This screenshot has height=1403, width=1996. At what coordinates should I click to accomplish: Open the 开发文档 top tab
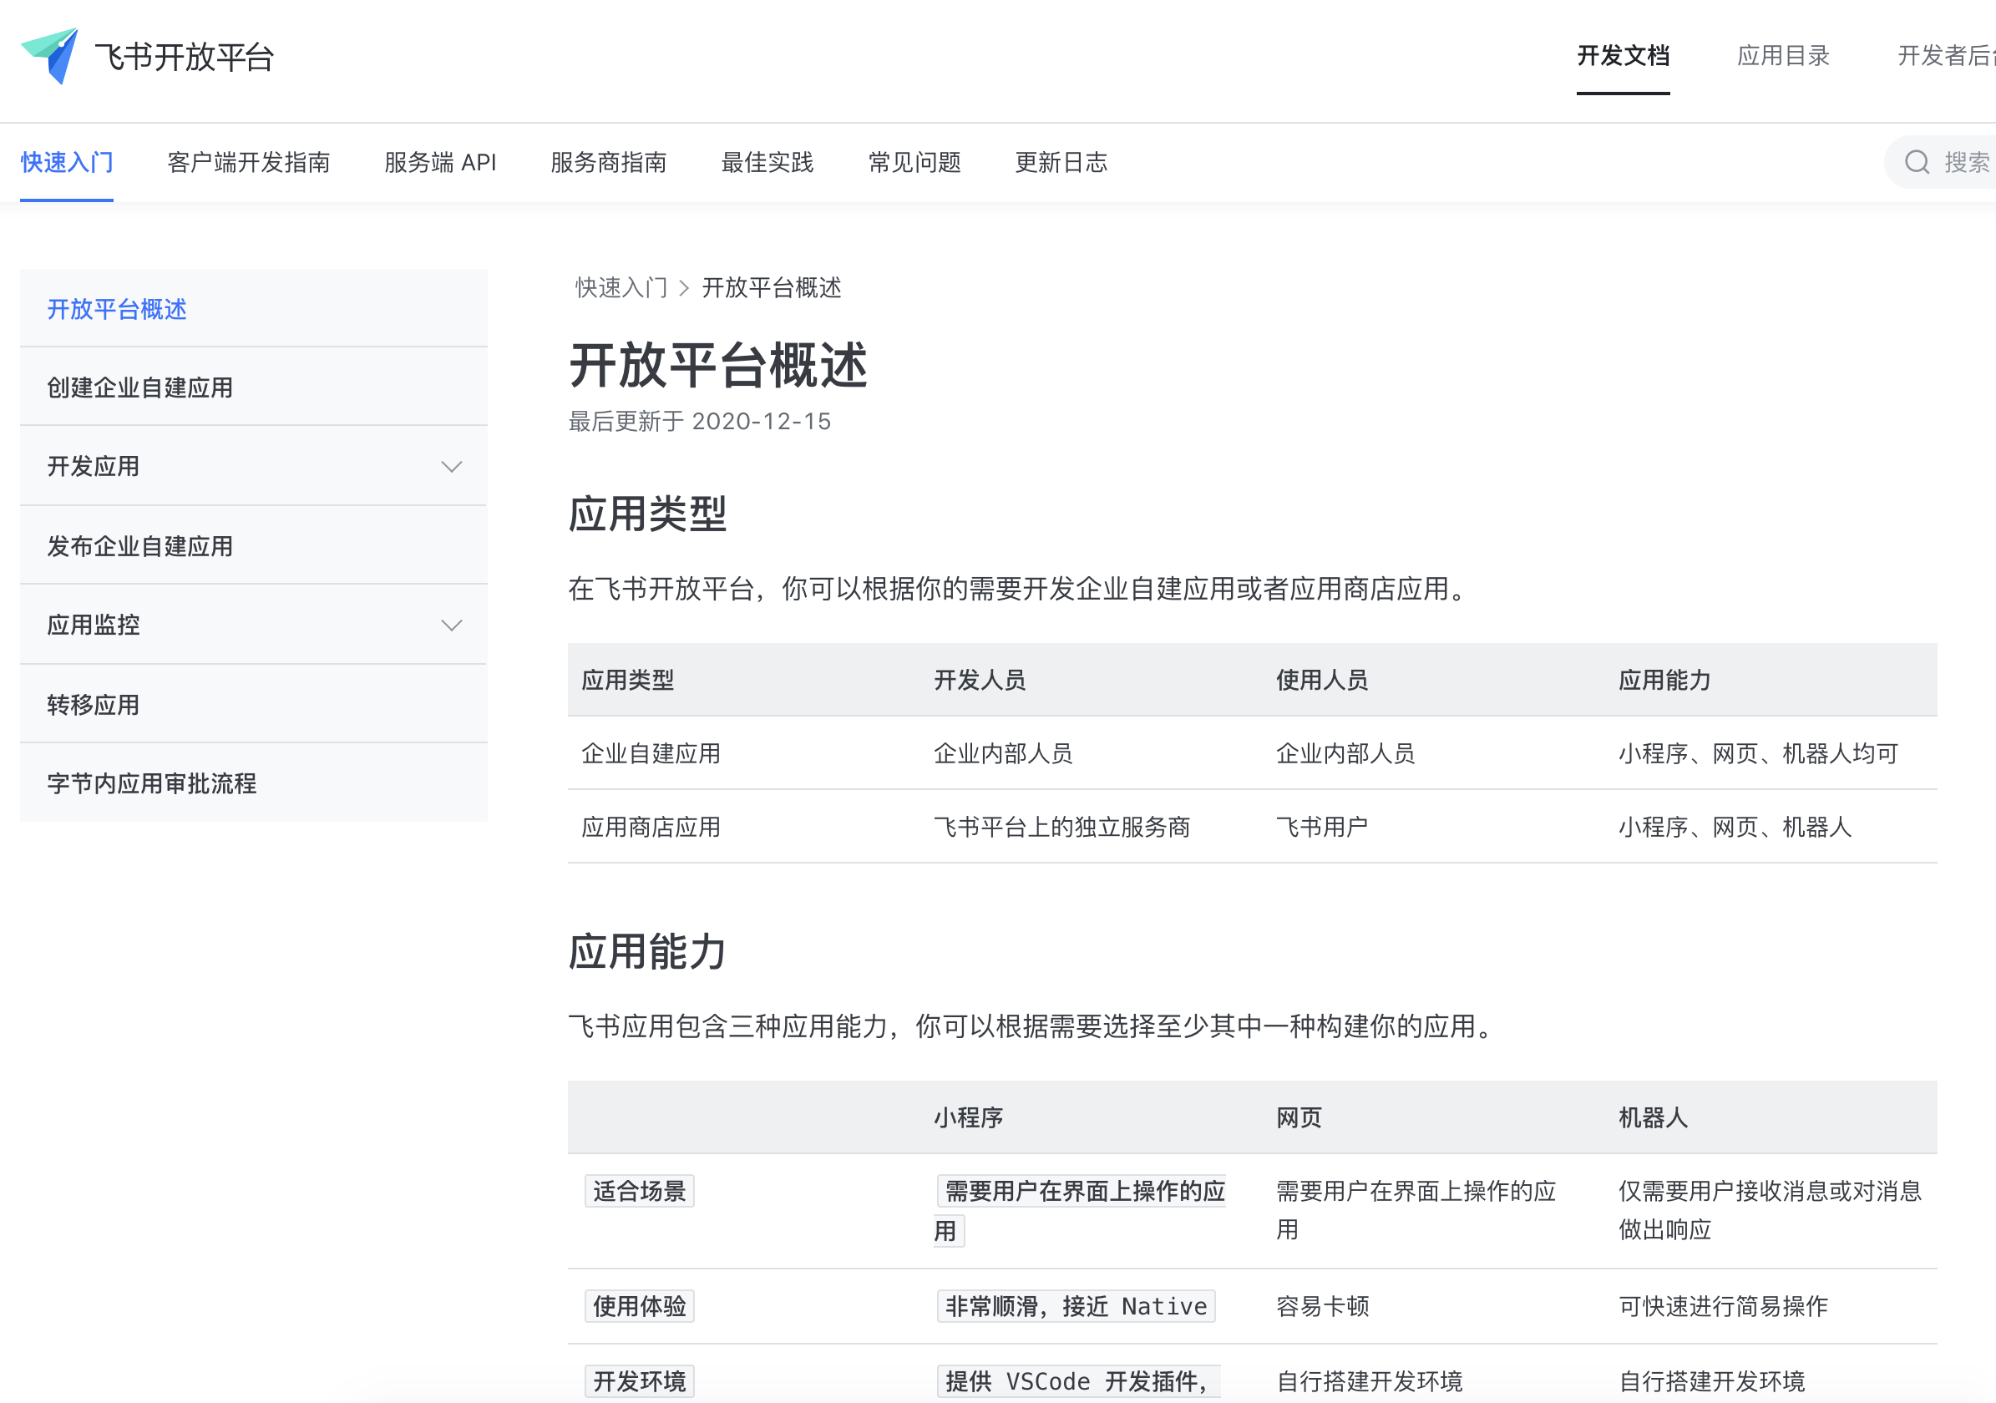click(x=1622, y=56)
